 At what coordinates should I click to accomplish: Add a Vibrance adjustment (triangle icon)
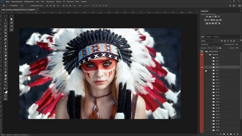(219, 17)
